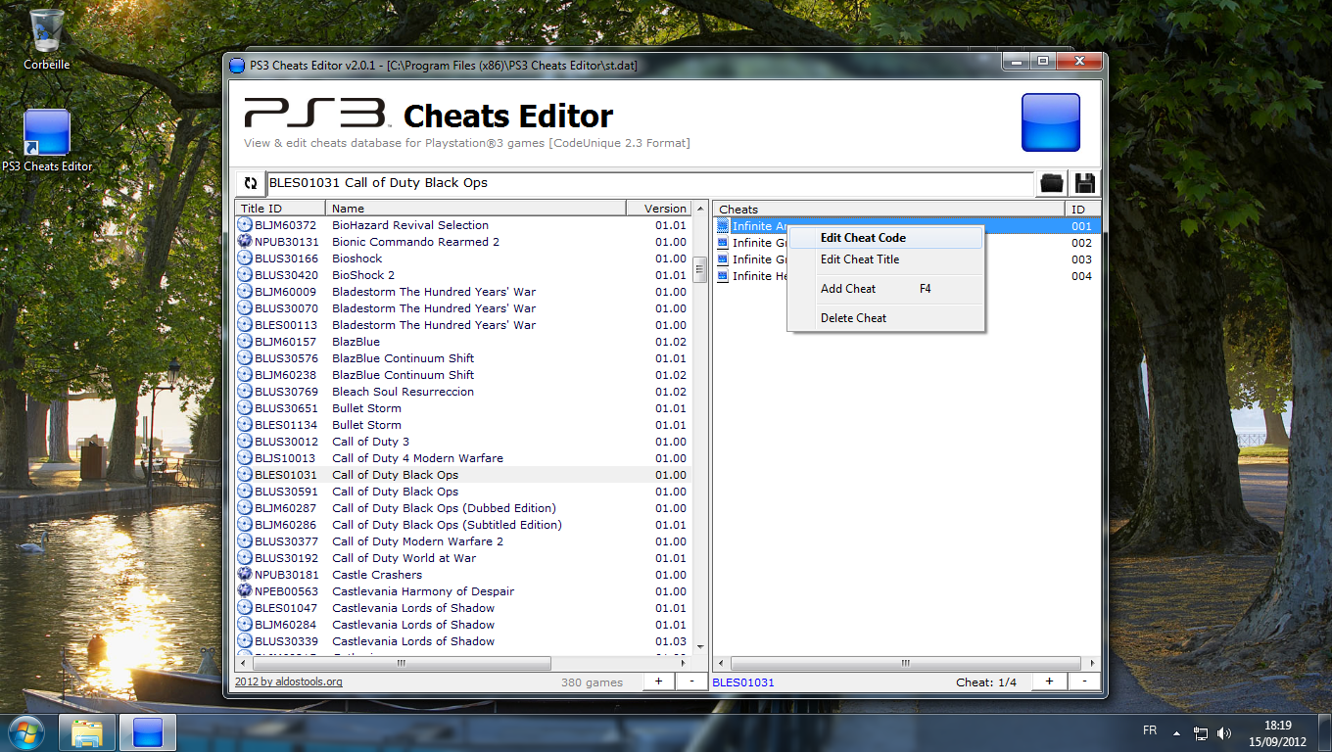Select Call of Duty 4 Modern Warfare

463,458
